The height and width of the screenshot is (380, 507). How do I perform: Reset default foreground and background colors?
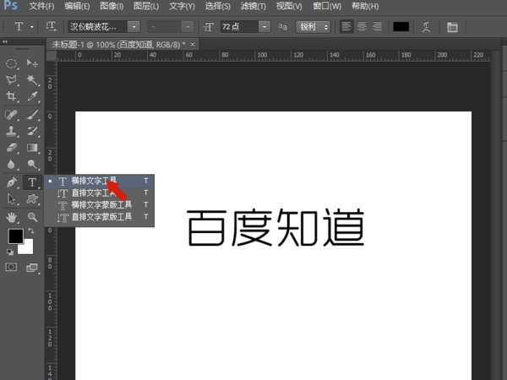tap(10, 252)
